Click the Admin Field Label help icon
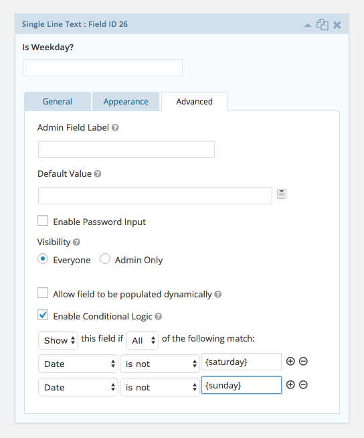 point(115,128)
